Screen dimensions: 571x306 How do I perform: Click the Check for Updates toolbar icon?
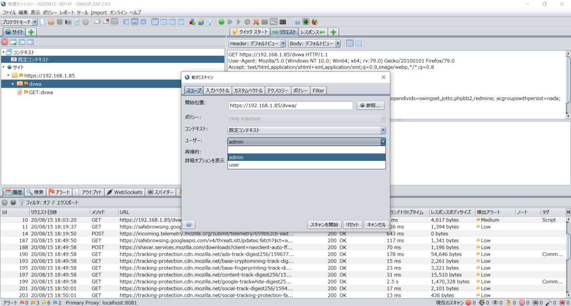[201, 22]
